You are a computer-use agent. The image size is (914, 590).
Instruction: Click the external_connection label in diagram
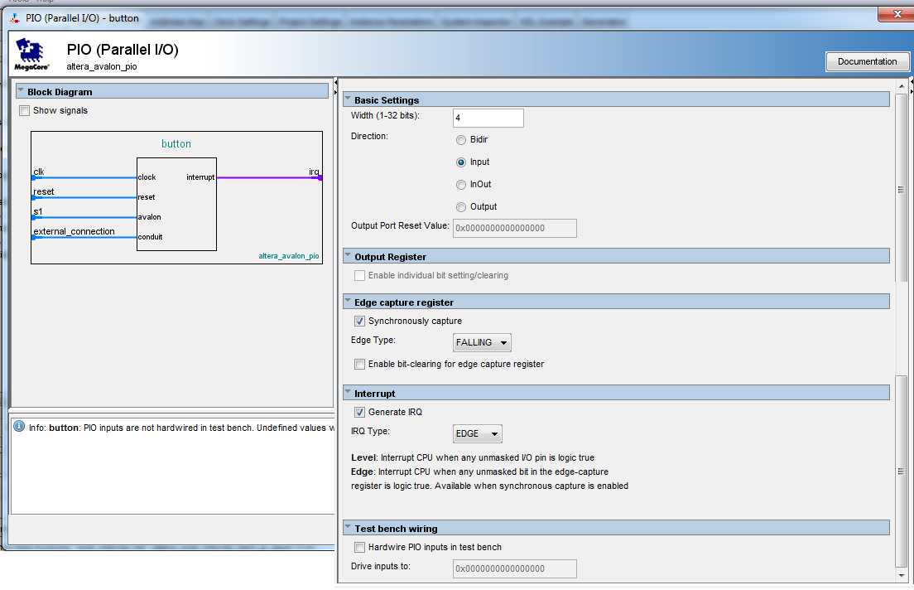click(x=74, y=232)
